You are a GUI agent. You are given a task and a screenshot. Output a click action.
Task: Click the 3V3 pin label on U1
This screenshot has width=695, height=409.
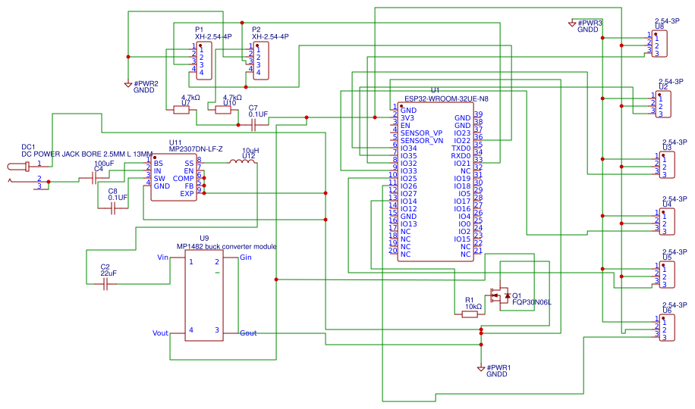[407, 117]
